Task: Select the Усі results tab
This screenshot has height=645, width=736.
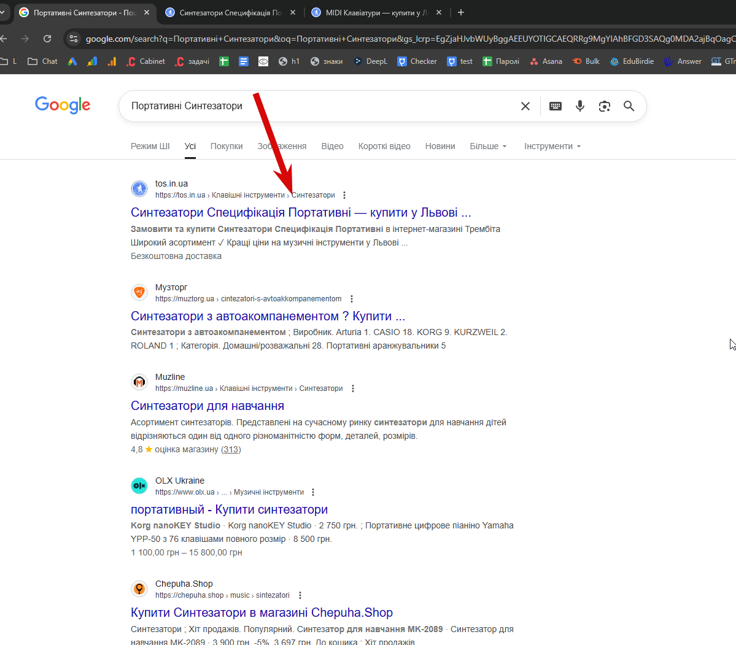Action: [190, 147]
